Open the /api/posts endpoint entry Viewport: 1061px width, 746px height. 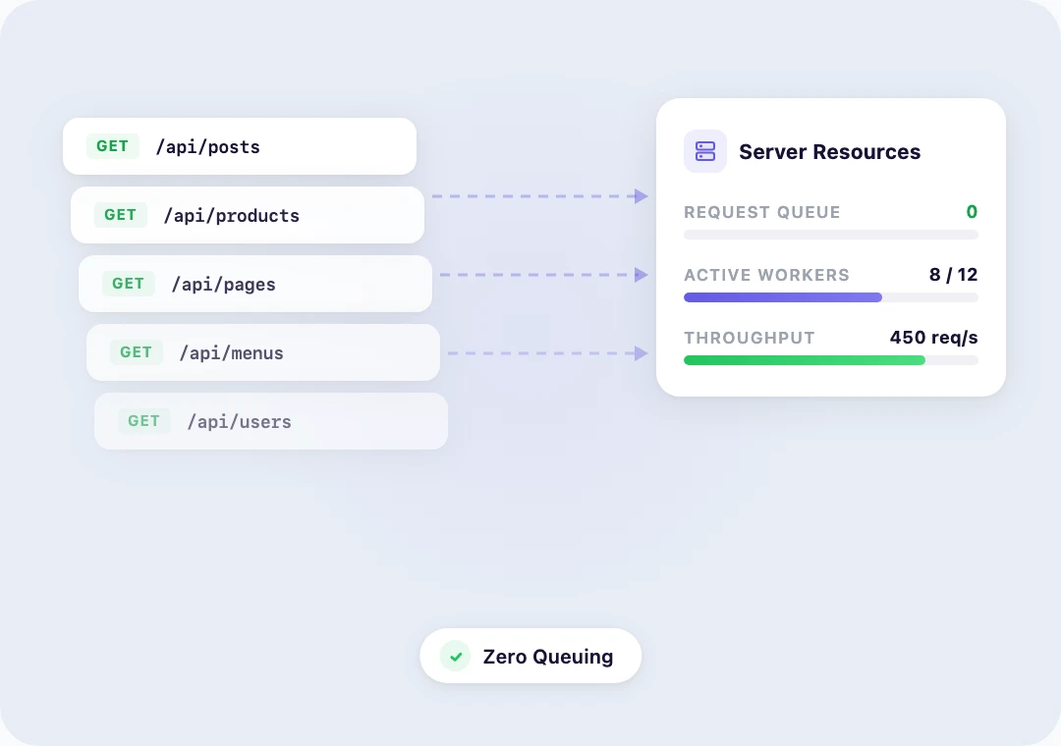pos(239,145)
